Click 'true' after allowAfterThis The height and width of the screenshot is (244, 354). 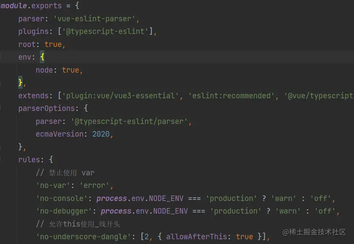coord(244,237)
